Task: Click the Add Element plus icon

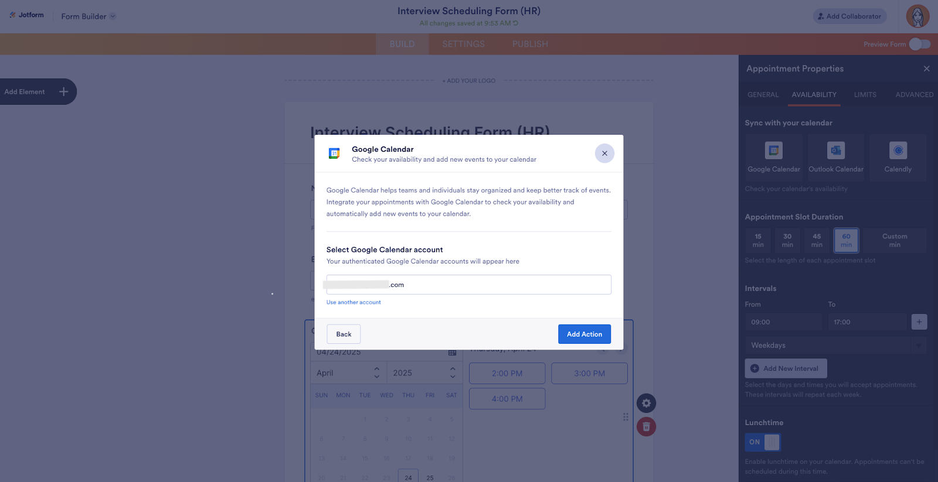Action: click(63, 91)
